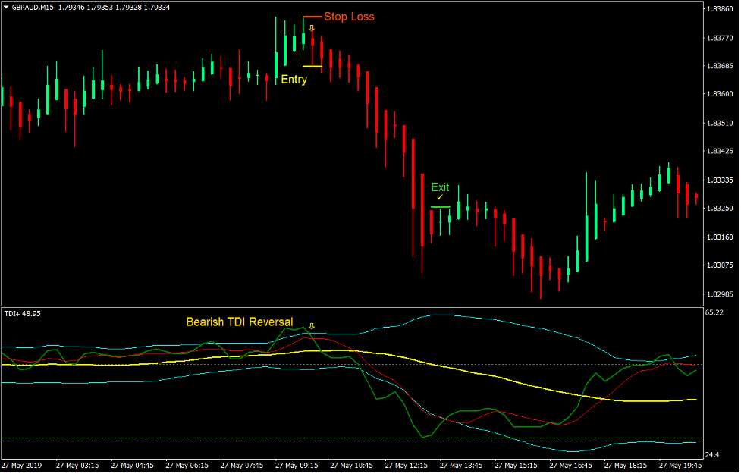Click the 27 May 2019 axis label
741x474 pixels.
23,463
